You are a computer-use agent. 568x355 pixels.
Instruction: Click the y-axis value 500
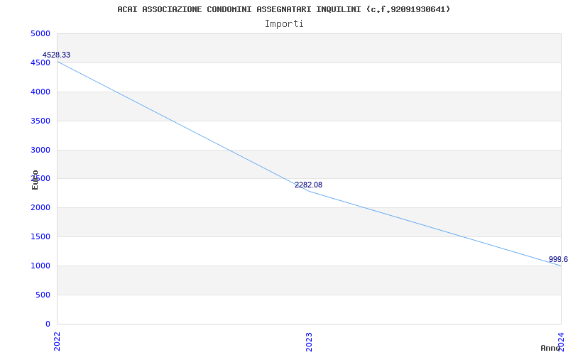pyautogui.click(x=43, y=295)
